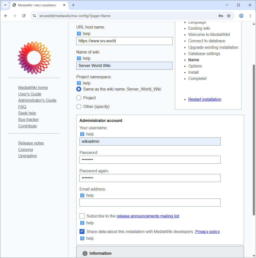Select the MediaWiki 1.44.2 installation tab
256x258 pixels.
tap(37, 5)
